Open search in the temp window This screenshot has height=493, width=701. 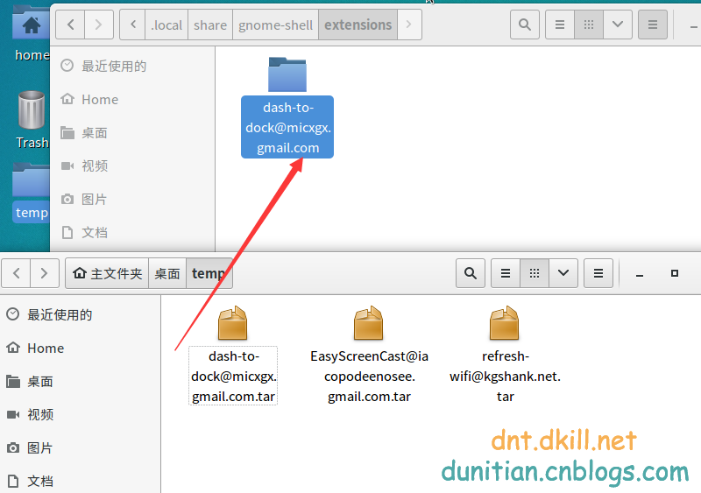(x=471, y=273)
